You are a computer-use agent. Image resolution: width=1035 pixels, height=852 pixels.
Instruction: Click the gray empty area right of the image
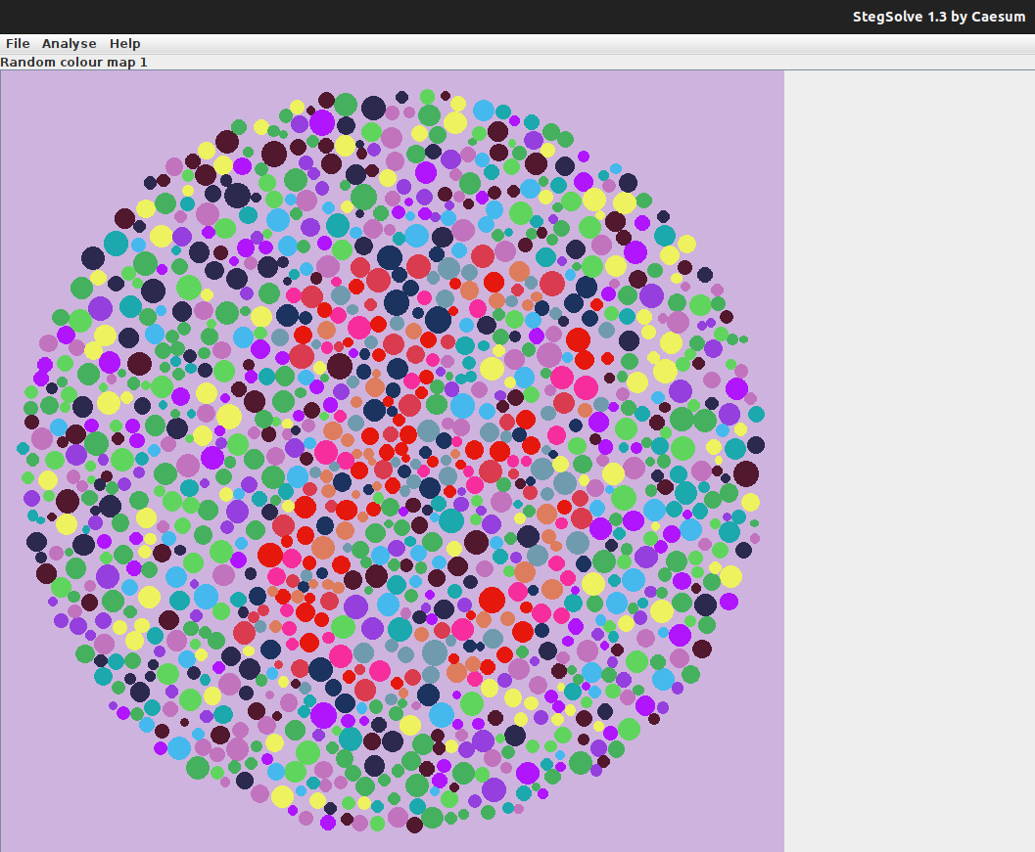[x=911, y=391]
